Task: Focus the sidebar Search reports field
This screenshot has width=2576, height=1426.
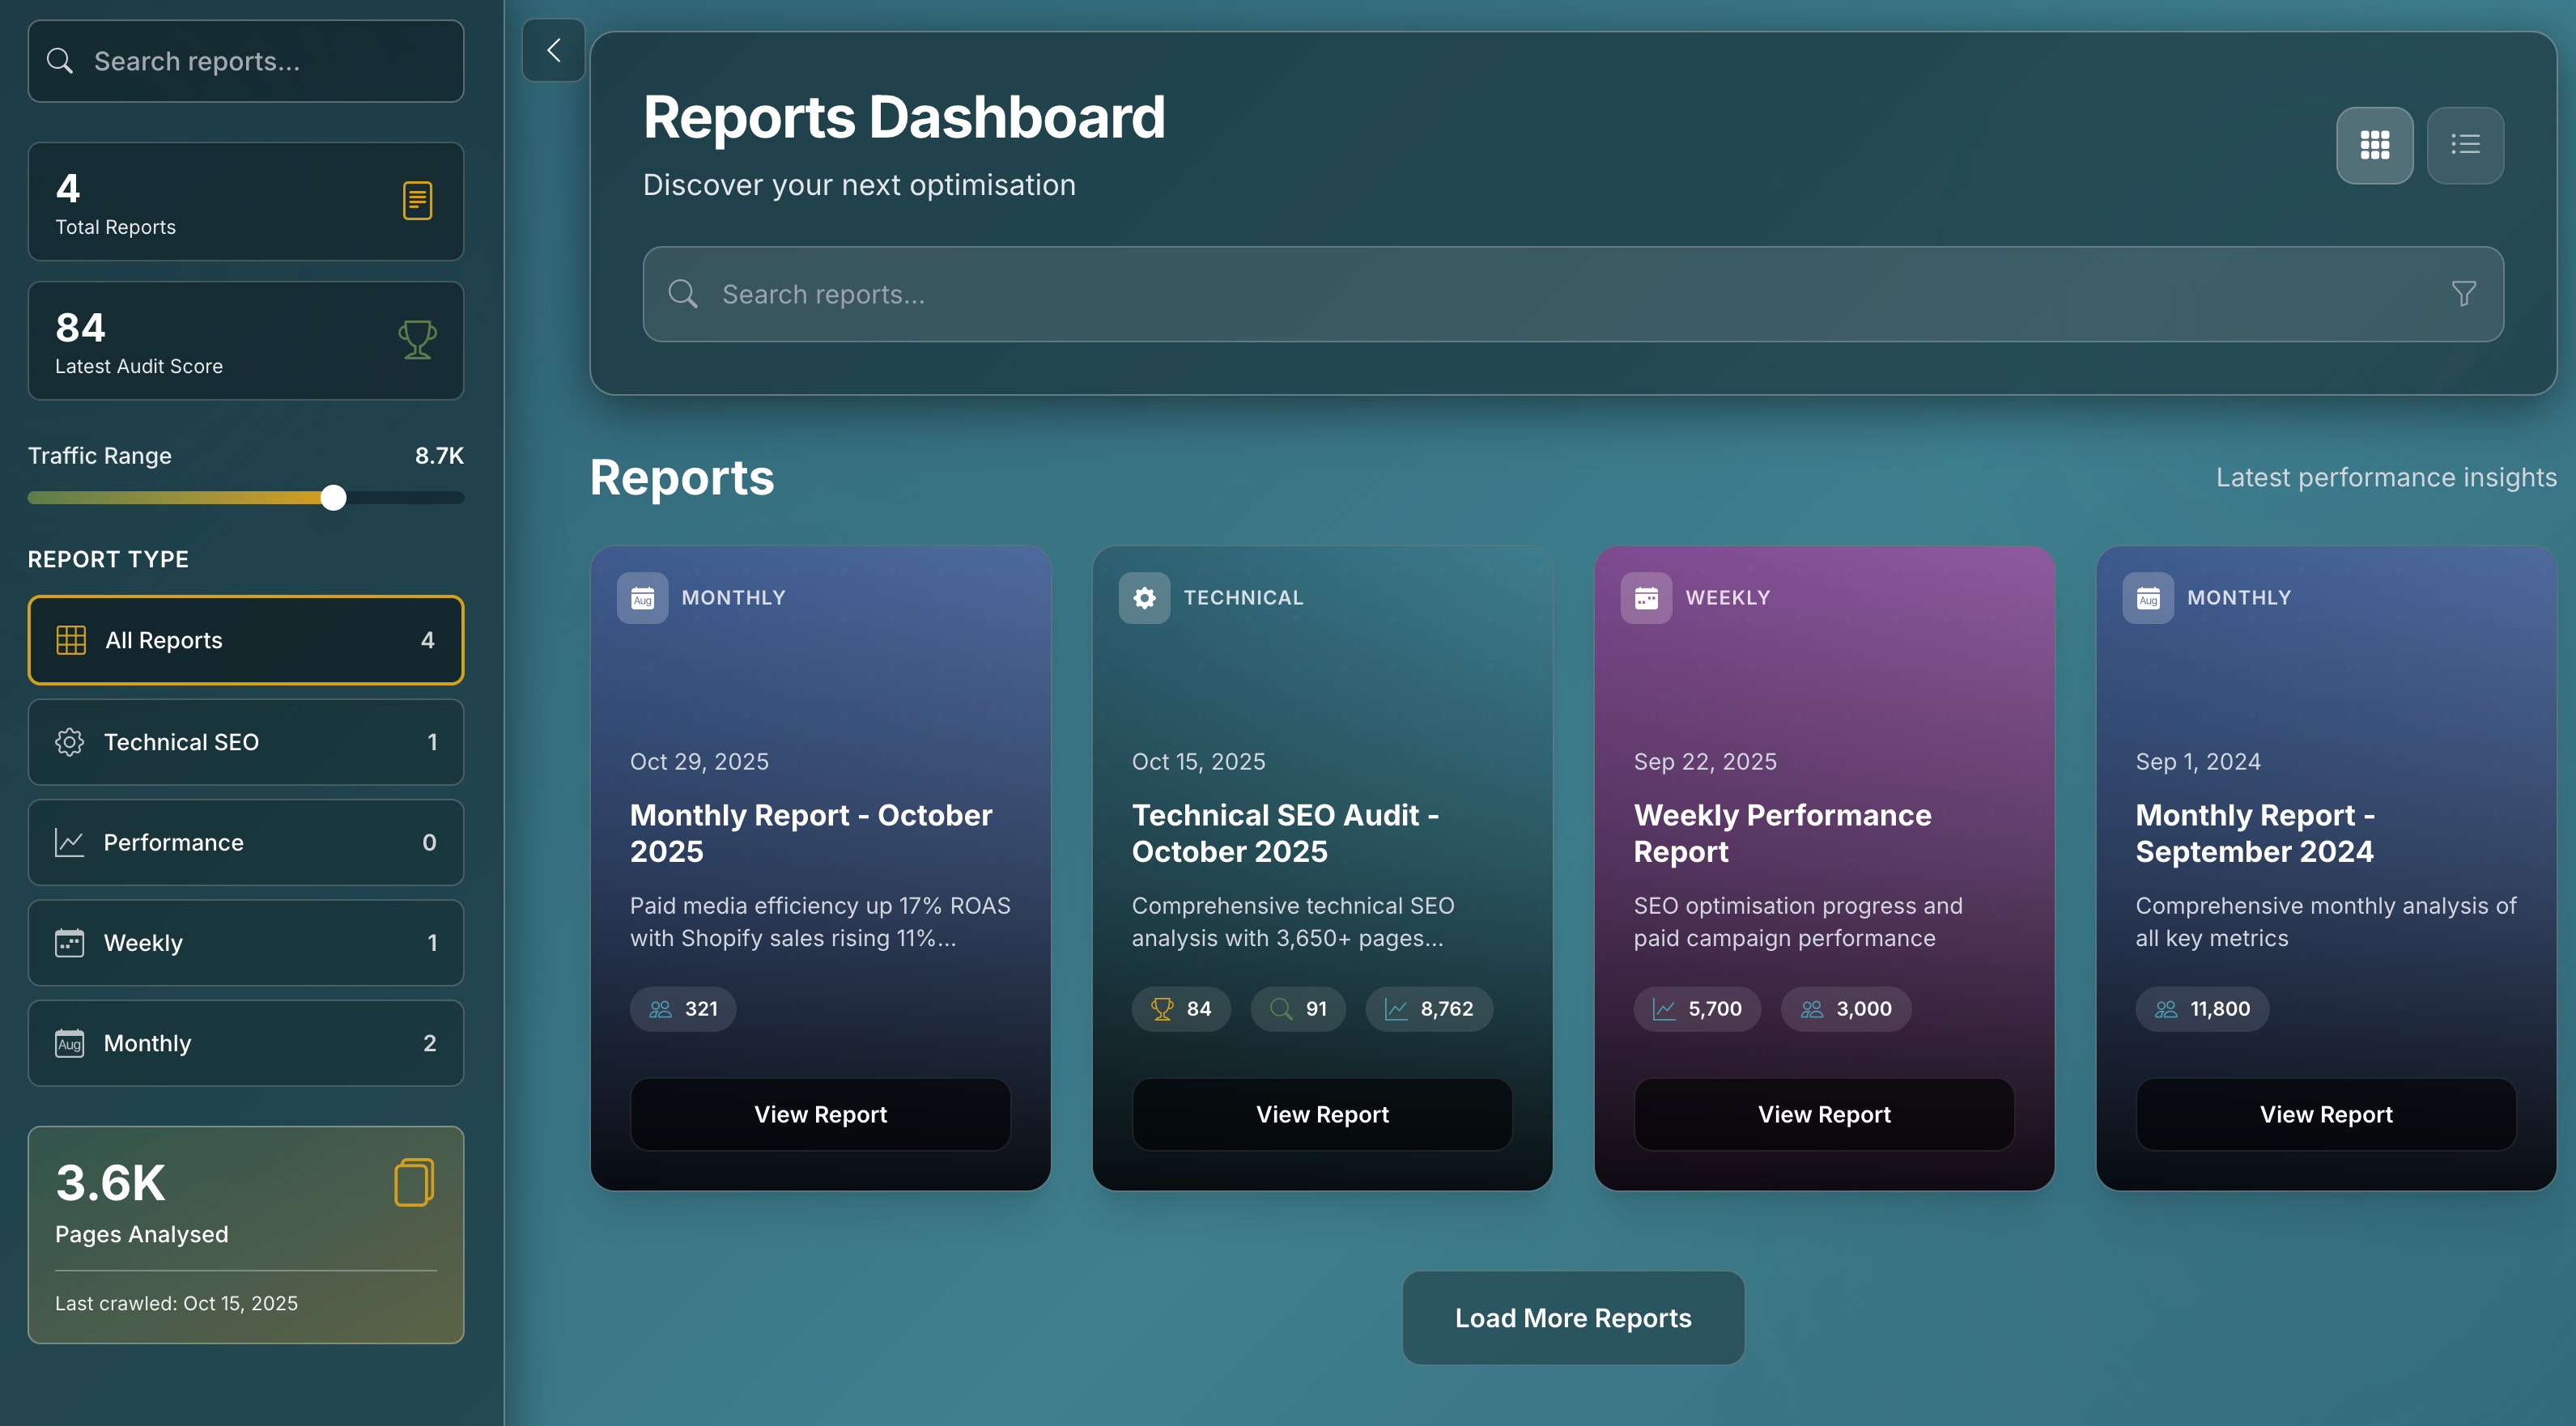Action: [x=246, y=61]
